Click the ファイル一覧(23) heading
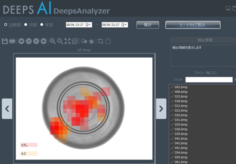Viewport: 236px width, 164px height. click(x=205, y=73)
